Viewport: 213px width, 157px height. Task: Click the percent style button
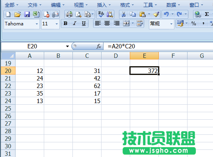193,23
